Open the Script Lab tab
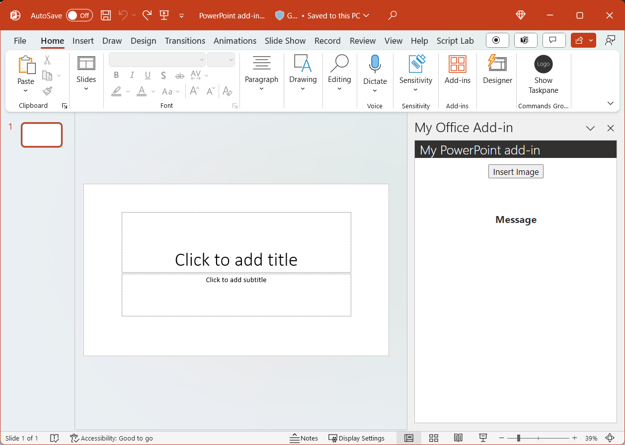 455,41
